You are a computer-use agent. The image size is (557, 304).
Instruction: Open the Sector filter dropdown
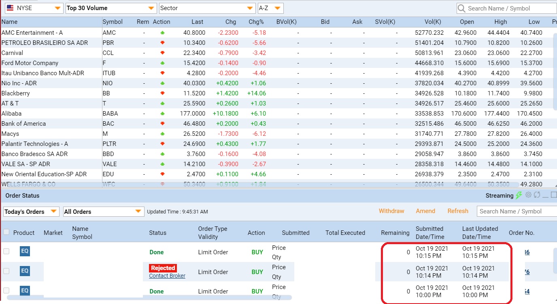[x=207, y=8]
